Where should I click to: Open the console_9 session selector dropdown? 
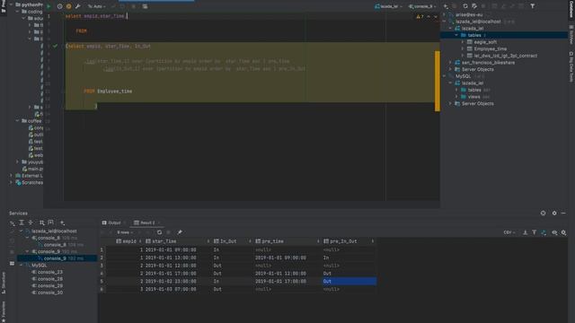point(422,6)
